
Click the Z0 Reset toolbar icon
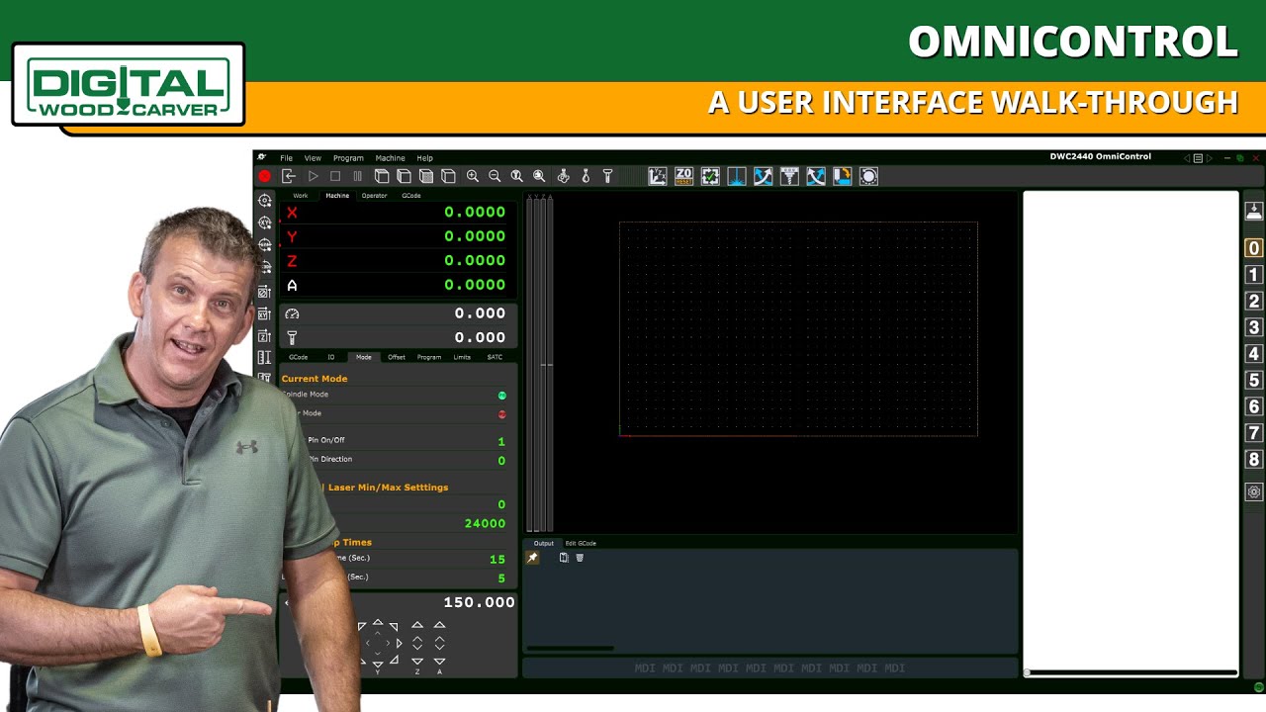click(x=683, y=176)
